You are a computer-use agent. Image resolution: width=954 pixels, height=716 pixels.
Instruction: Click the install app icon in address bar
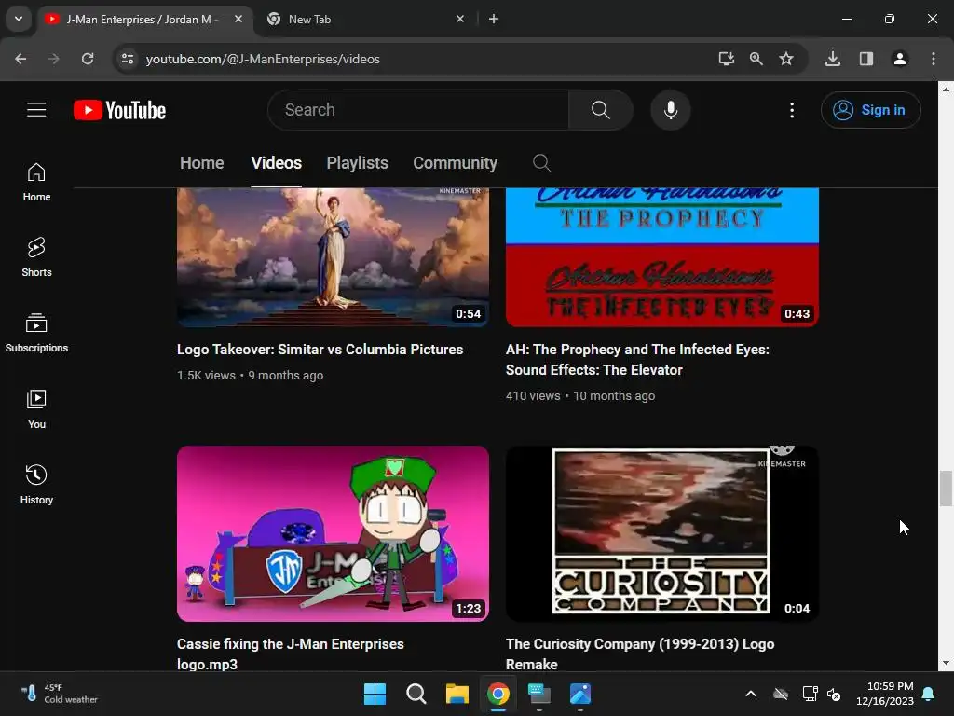pyautogui.click(x=726, y=59)
